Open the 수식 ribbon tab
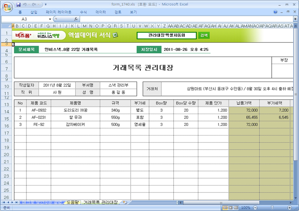The width and height of the screenshot is (299, 211). click(x=84, y=12)
